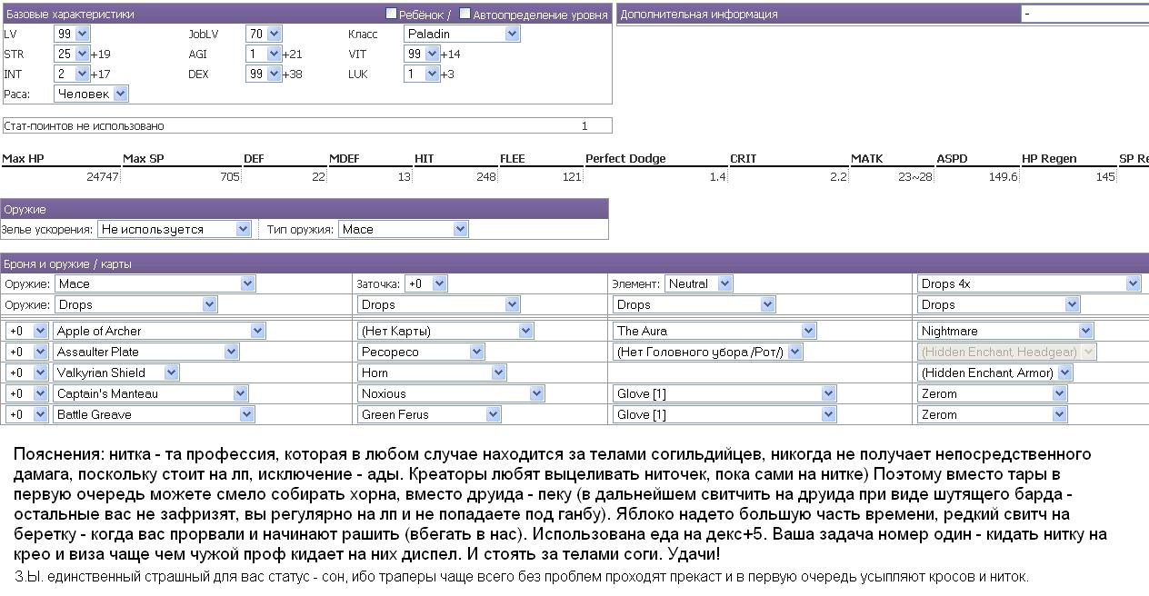Image resolution: width=1149 pixels, height=596 pixels.
Task: Open the Zerom dropdown in Captain's Manteau row
Action: pyautogui.click(x=993, y=393)
